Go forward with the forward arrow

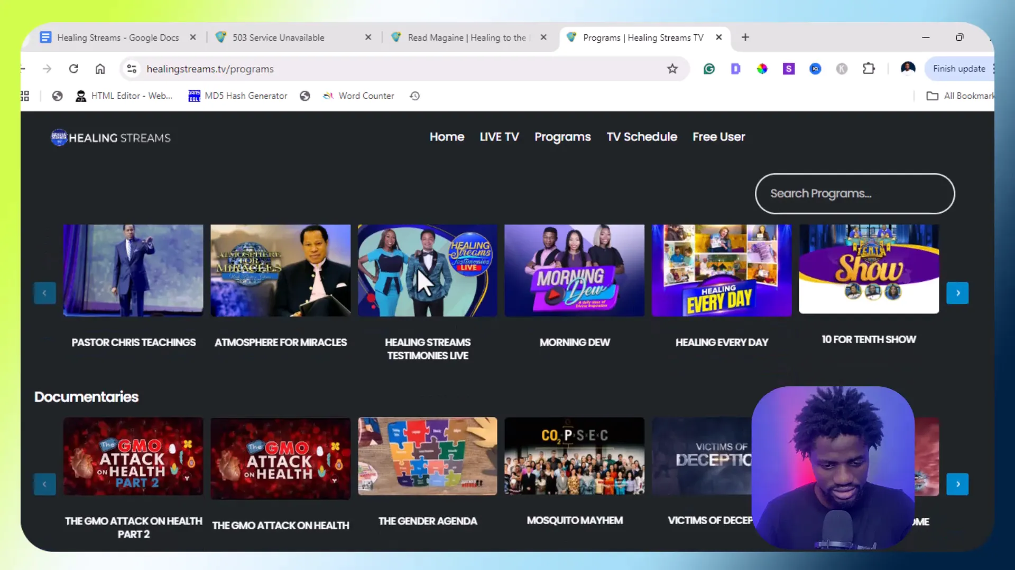tap(47, 69)
